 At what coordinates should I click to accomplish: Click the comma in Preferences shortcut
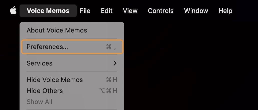tap(115, 47)
